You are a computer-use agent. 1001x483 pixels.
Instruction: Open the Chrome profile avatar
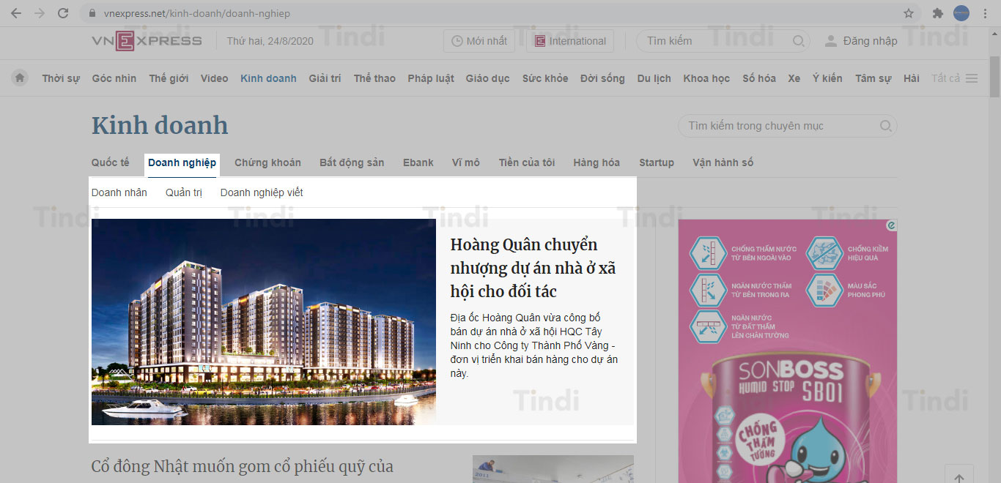point(961,13)
